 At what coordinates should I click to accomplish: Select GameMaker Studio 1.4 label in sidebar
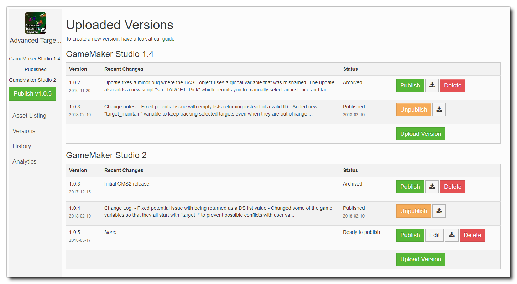click(x=35, y=59)
